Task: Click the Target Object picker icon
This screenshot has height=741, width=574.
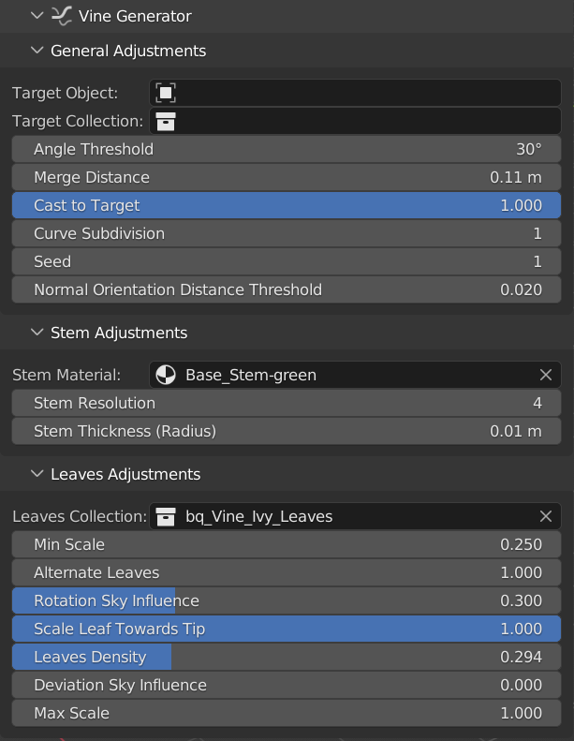Action: pos(166,93)
